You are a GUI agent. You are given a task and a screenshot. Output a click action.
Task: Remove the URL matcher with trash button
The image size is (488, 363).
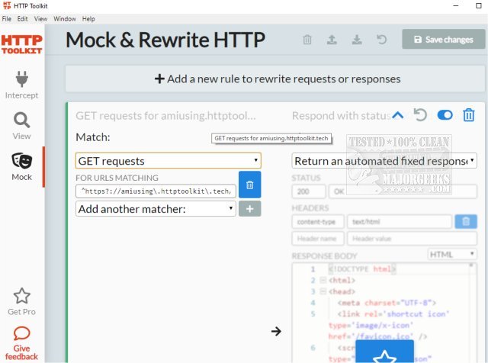[249, 185]
